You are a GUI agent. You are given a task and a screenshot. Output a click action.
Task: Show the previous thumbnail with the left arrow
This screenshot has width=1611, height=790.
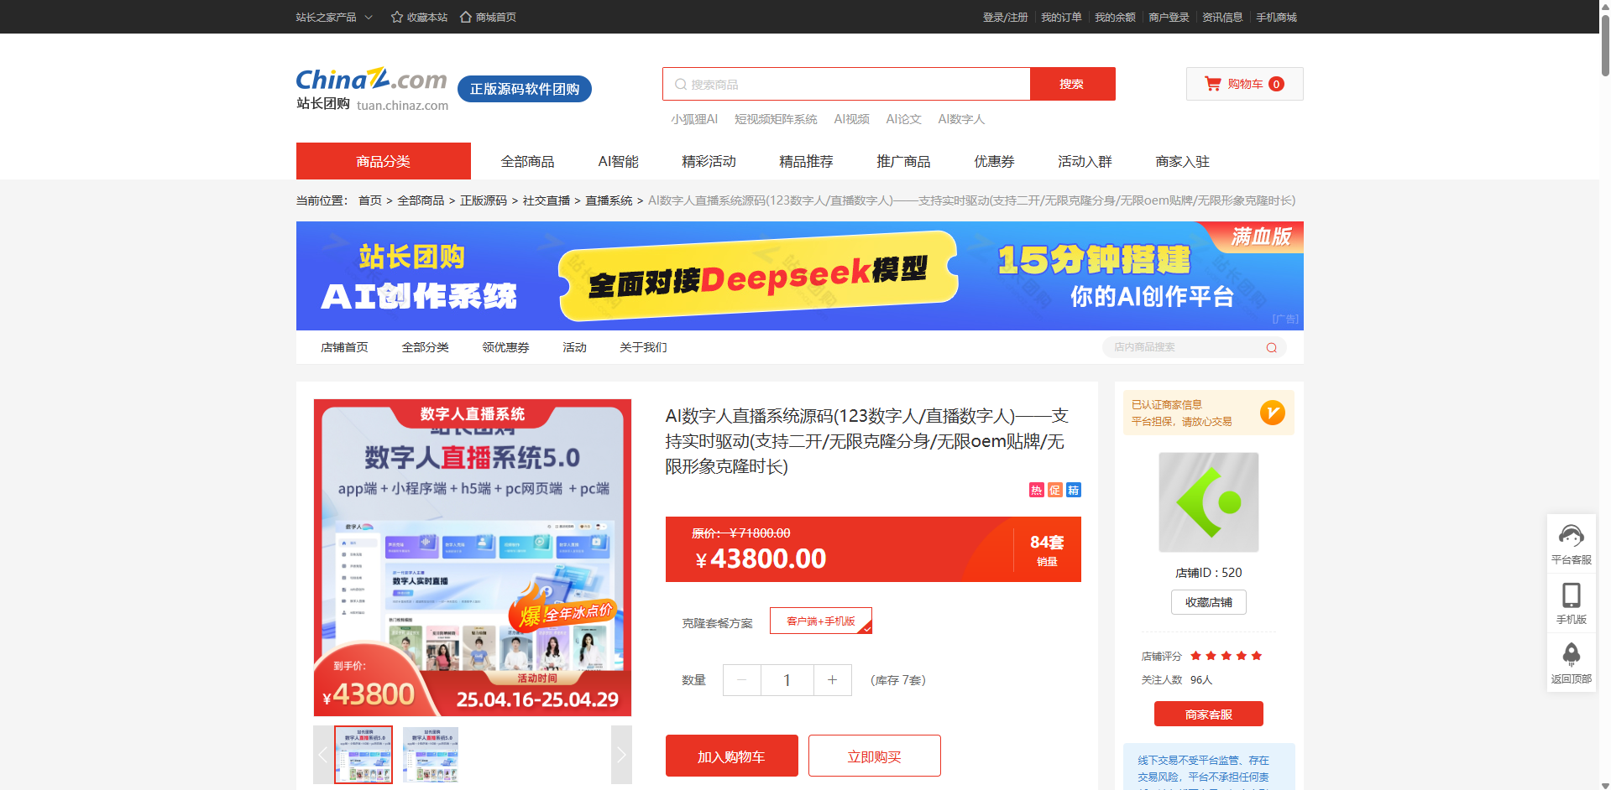tap(323, 755)
